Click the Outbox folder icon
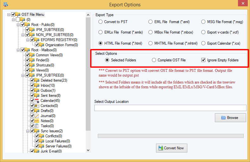 [37, 90]
